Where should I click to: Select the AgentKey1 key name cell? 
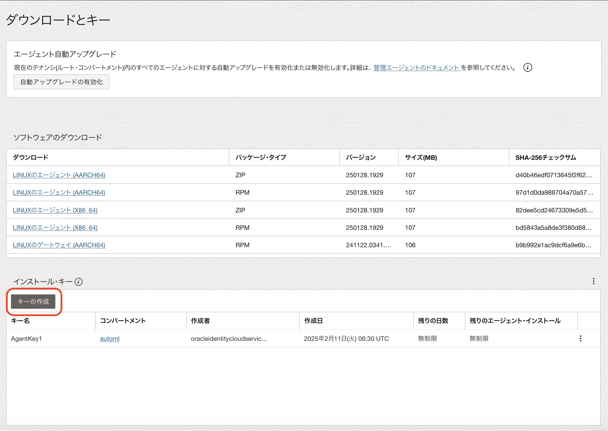click(x=26, y=338)
